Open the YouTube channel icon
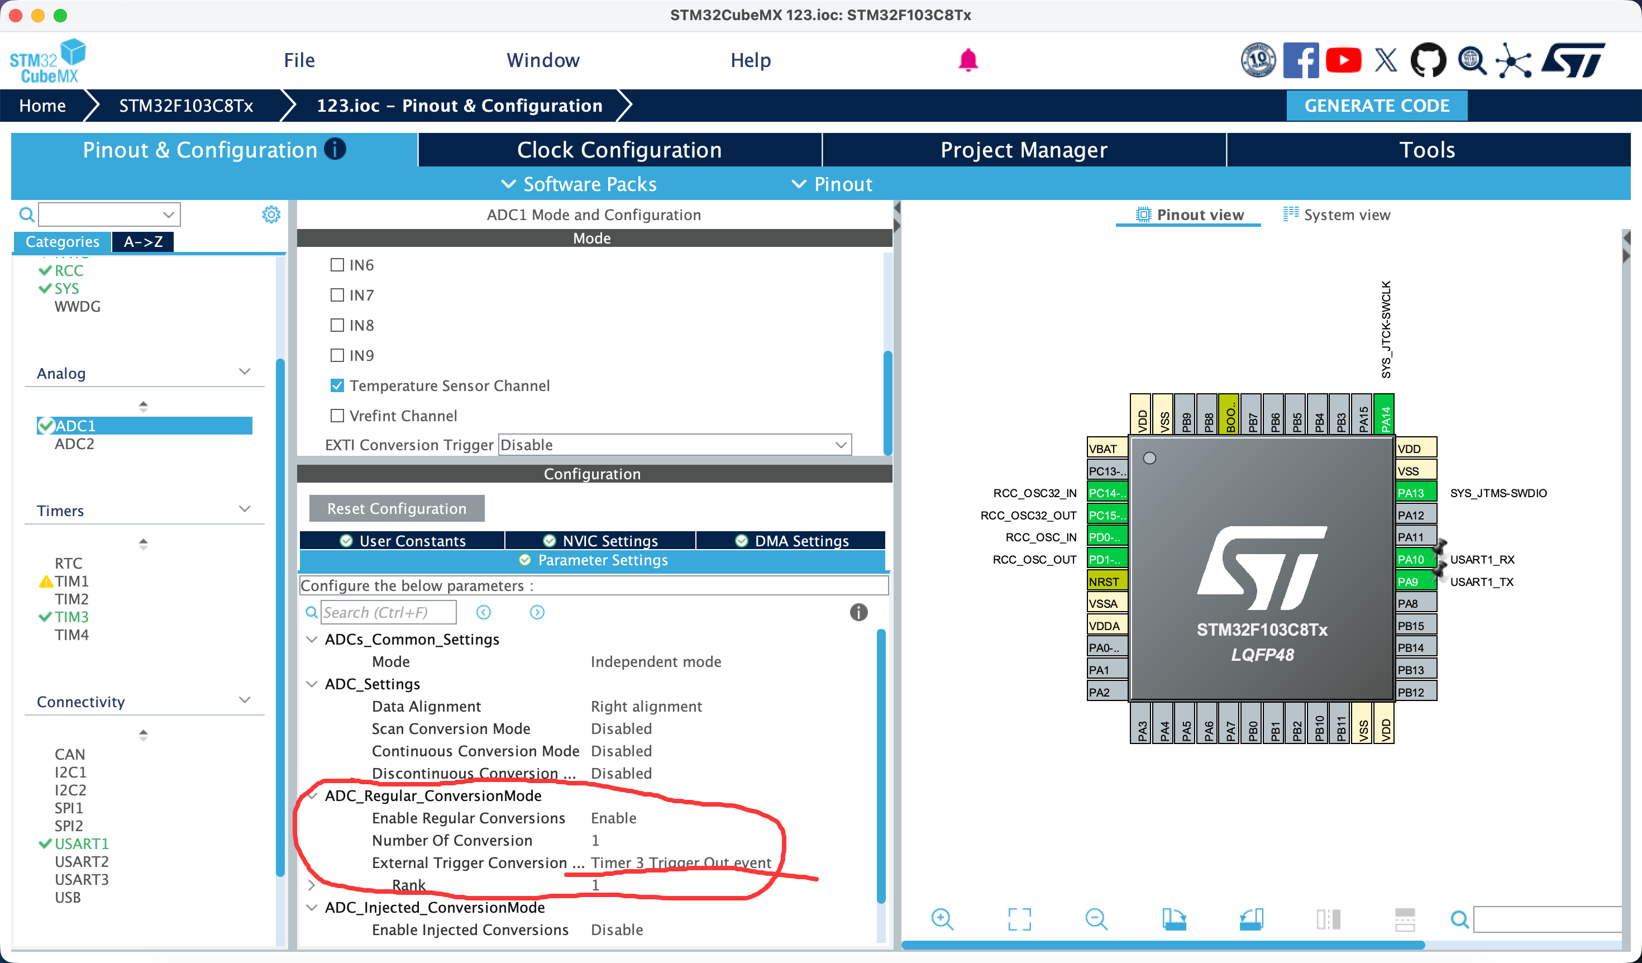Screen dimensions: 1642x963 coord(1343,60)
